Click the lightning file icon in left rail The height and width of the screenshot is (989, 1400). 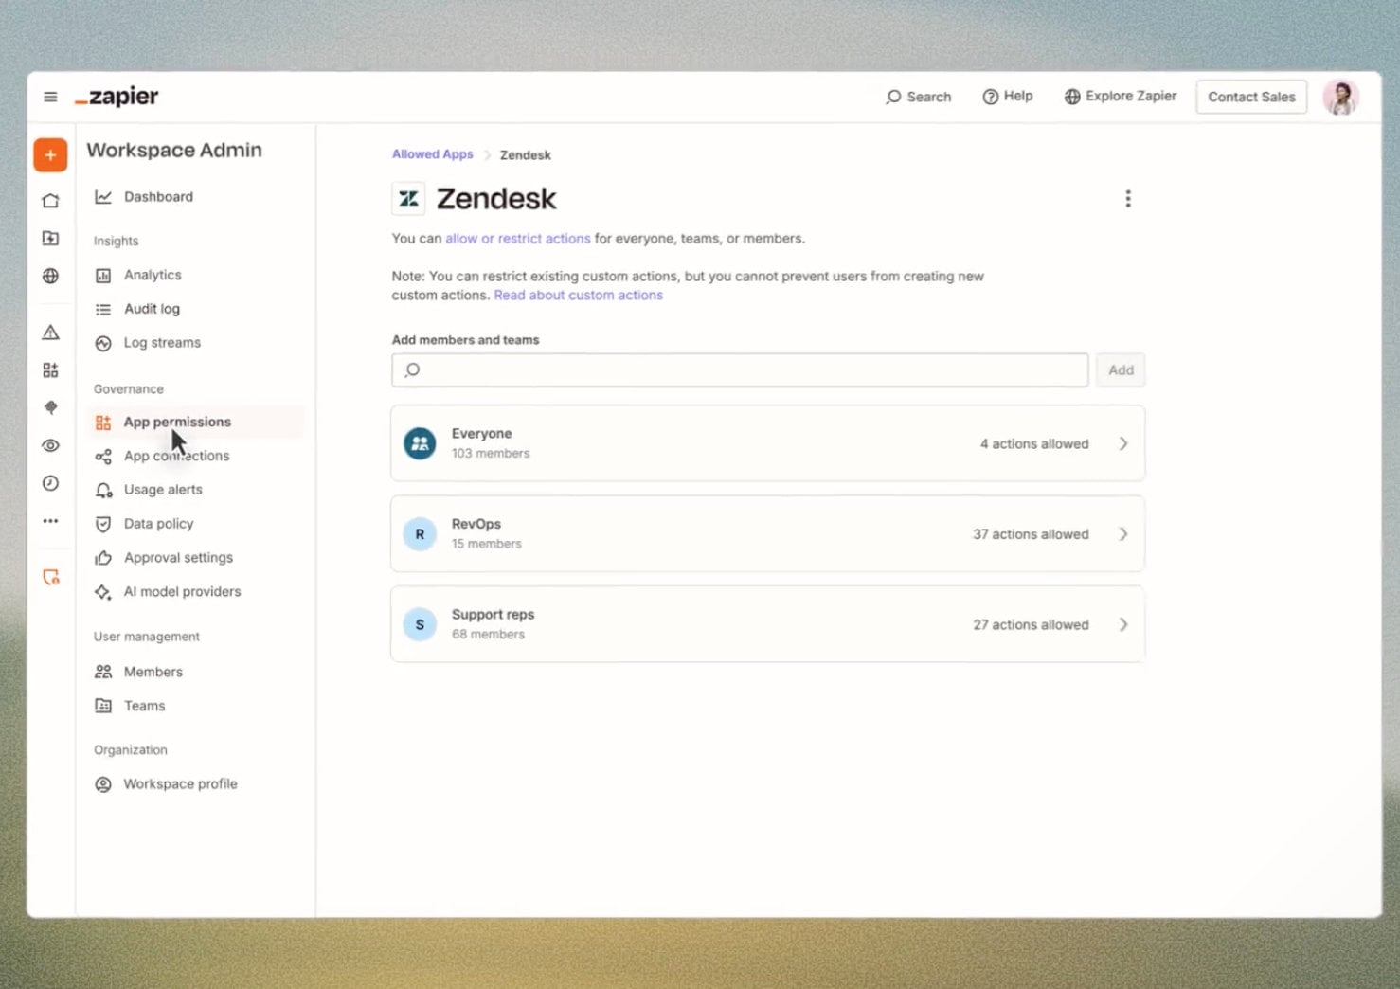pyautogui.click(x=50, y=239)
